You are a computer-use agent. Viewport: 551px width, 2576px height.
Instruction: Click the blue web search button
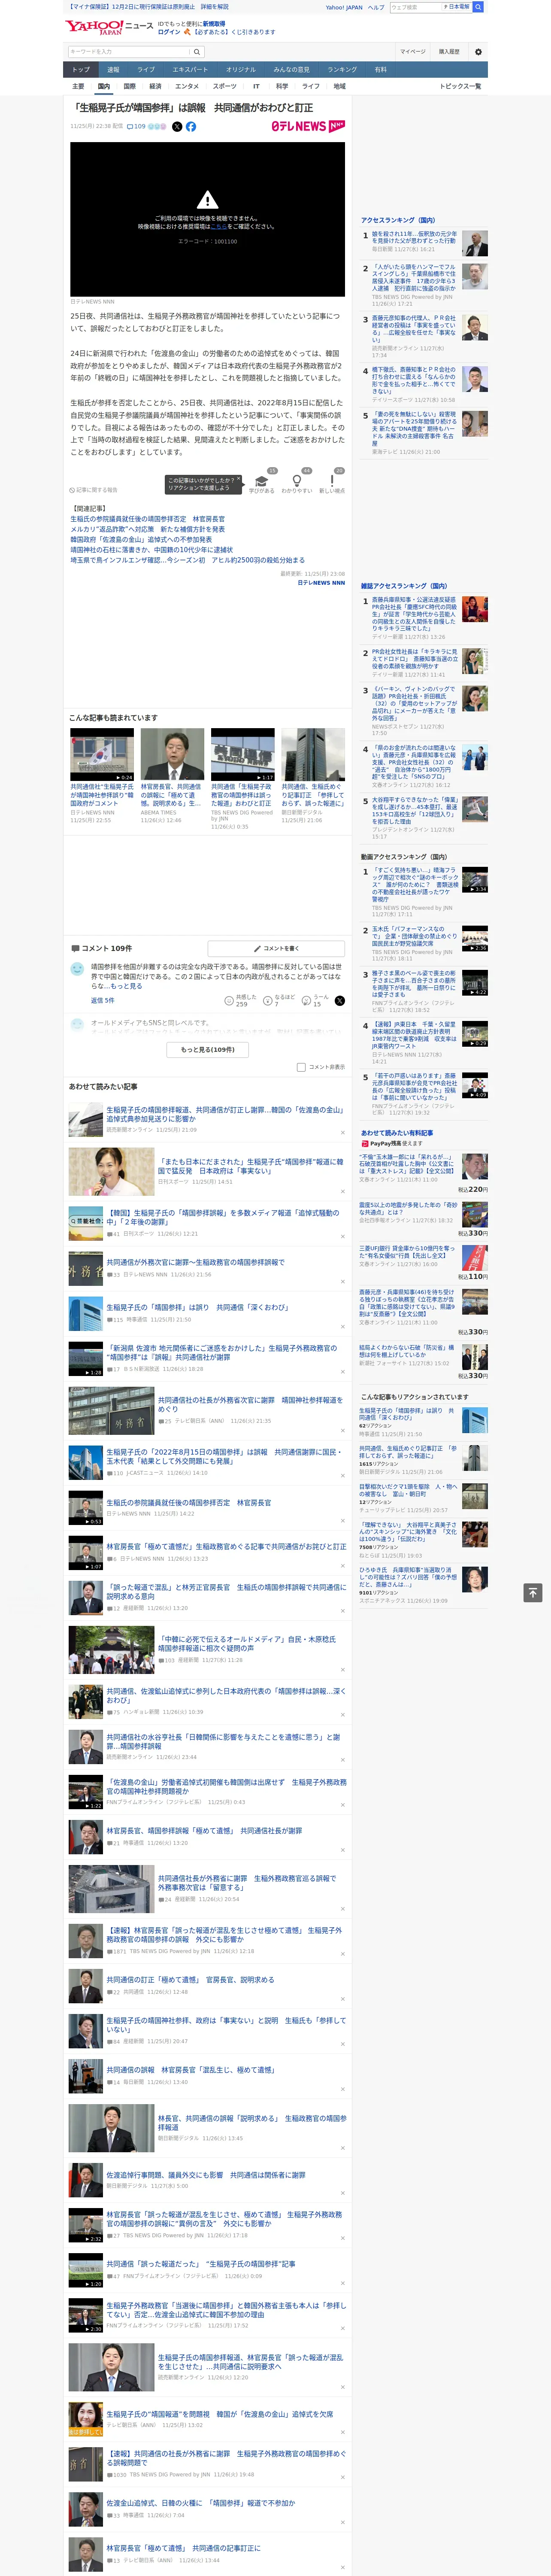(x=478, y=7)
